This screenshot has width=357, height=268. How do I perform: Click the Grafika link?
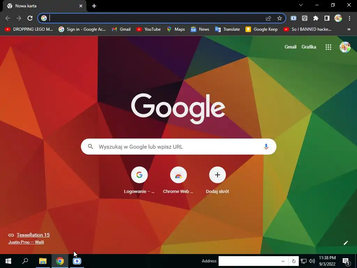tap(309, 47)
